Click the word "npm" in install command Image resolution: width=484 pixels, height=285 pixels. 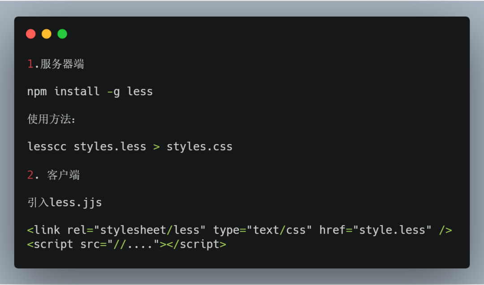point(37,92)
